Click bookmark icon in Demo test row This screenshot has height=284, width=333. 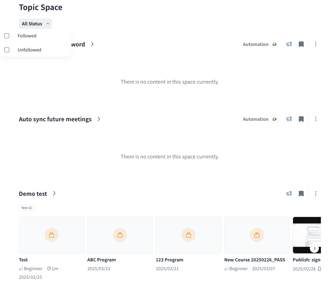(301, 194)
